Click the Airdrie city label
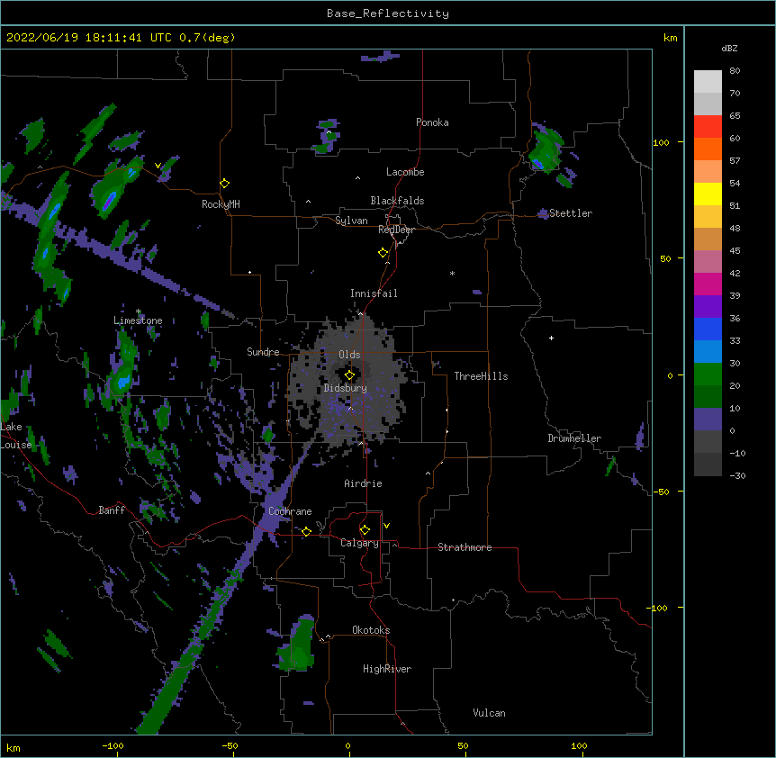 point(364,483)
